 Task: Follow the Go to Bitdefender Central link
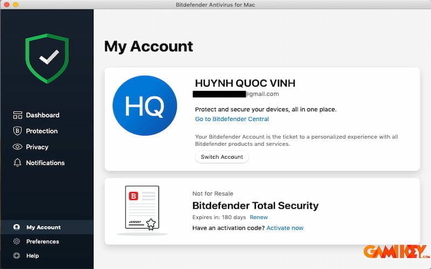(x=232, y=119)
